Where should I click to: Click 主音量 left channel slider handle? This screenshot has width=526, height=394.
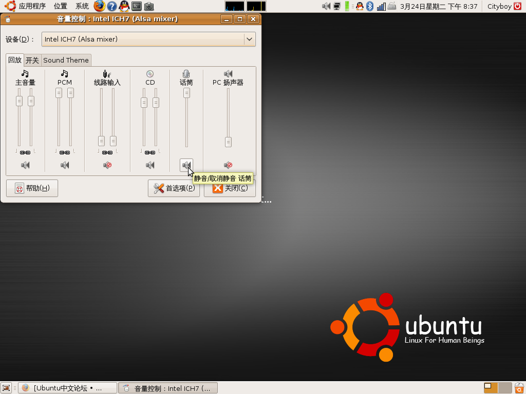19,101
